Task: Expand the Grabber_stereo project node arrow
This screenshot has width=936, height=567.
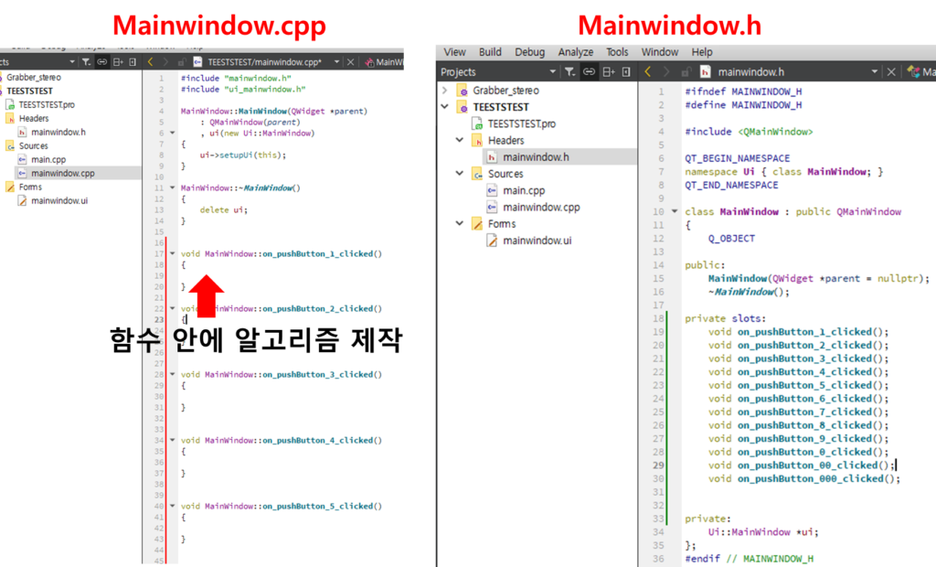Action: tap(445, 91)
